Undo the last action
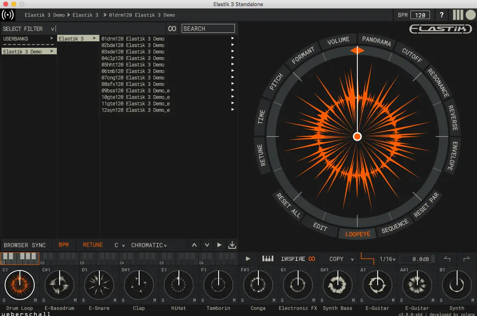 tap(447, 258)
